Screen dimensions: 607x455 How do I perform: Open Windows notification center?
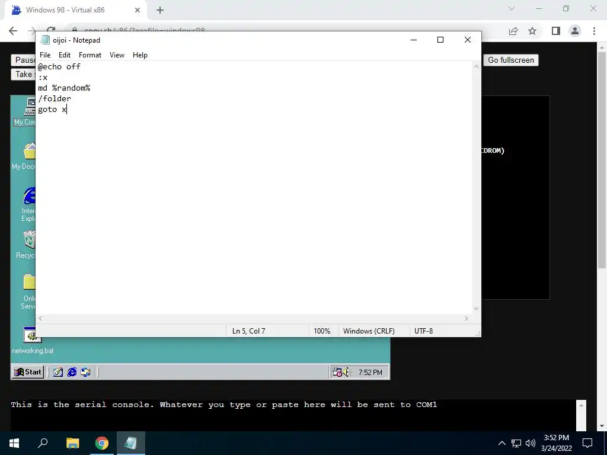pyautogui.click(x=587, y=443)
